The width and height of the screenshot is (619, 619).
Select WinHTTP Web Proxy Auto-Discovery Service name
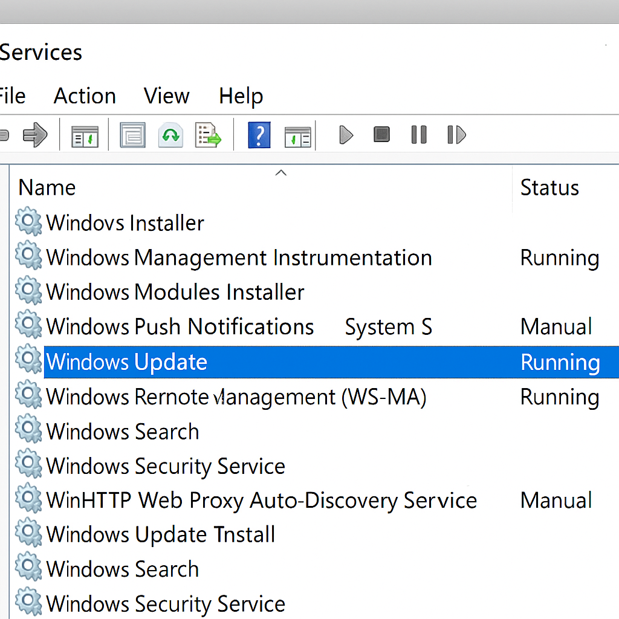(x=262, y=501)
